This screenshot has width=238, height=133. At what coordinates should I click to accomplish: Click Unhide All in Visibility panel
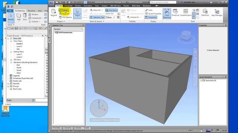click(134, 17)
